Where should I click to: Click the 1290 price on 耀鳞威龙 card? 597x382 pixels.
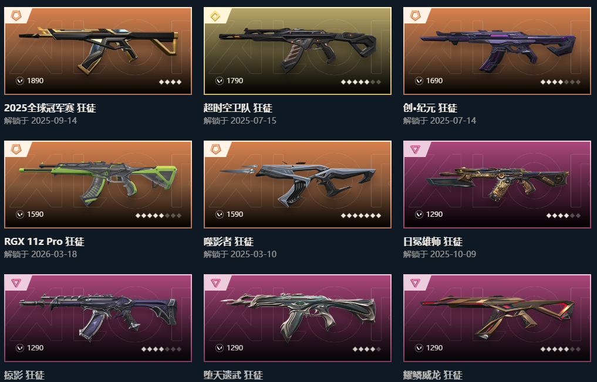[x=434, y=348]
